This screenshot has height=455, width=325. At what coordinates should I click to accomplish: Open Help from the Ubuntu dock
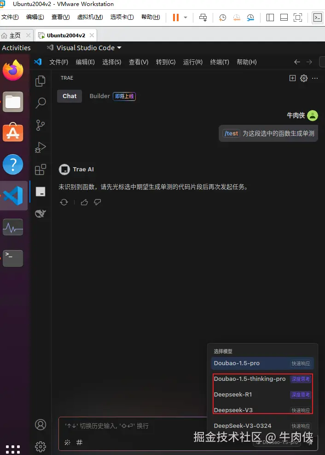[x=13, y=164]
